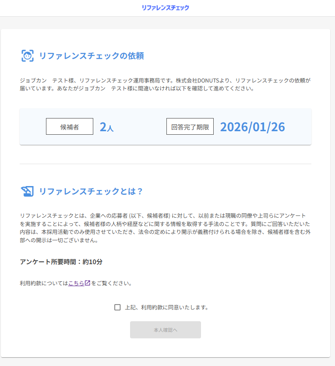The height and width of the screenshot is (366, 335).
Task: Tick the 利用約款 agreement checkbox
Action: 117,307
